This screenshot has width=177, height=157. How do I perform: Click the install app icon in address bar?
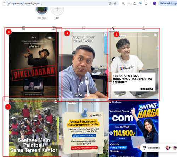pyautogui.click(x=110, y=3)
